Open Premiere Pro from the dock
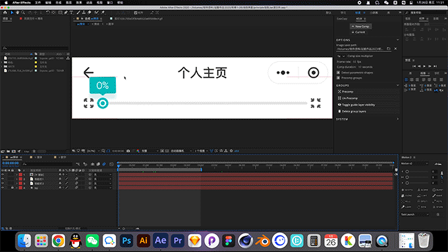 (178, 241)
